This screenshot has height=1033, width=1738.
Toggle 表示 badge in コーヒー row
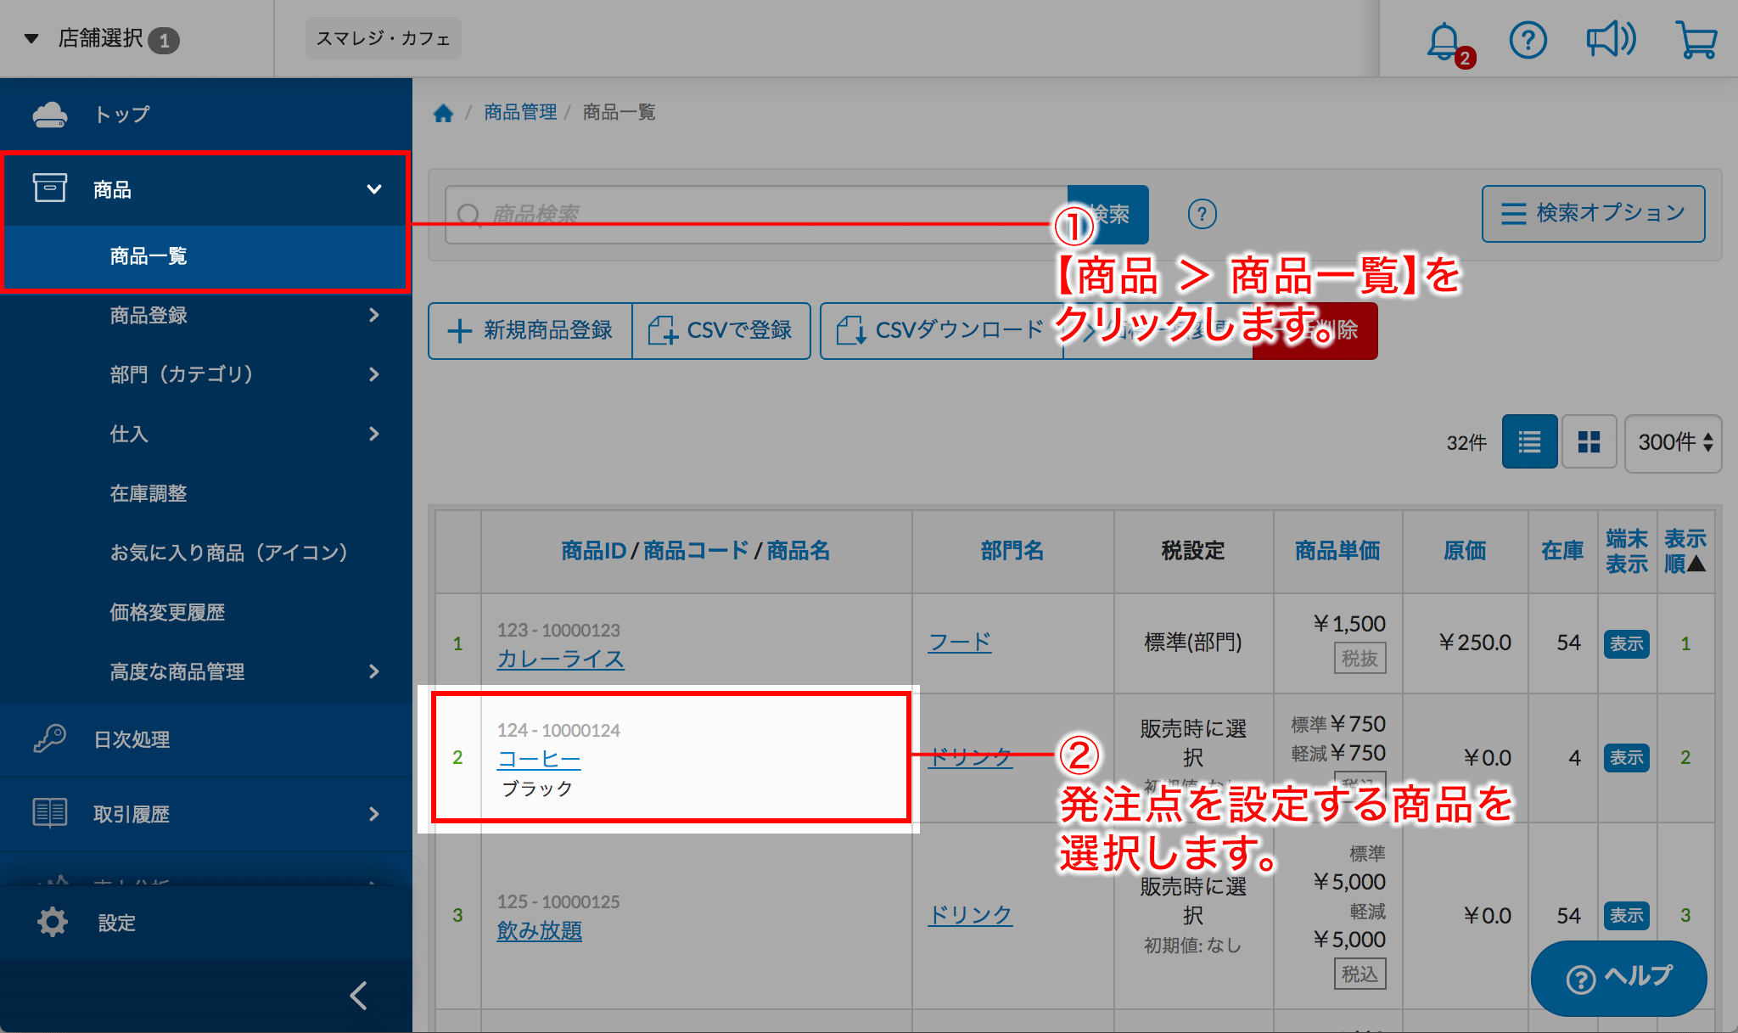point(1626,757)
